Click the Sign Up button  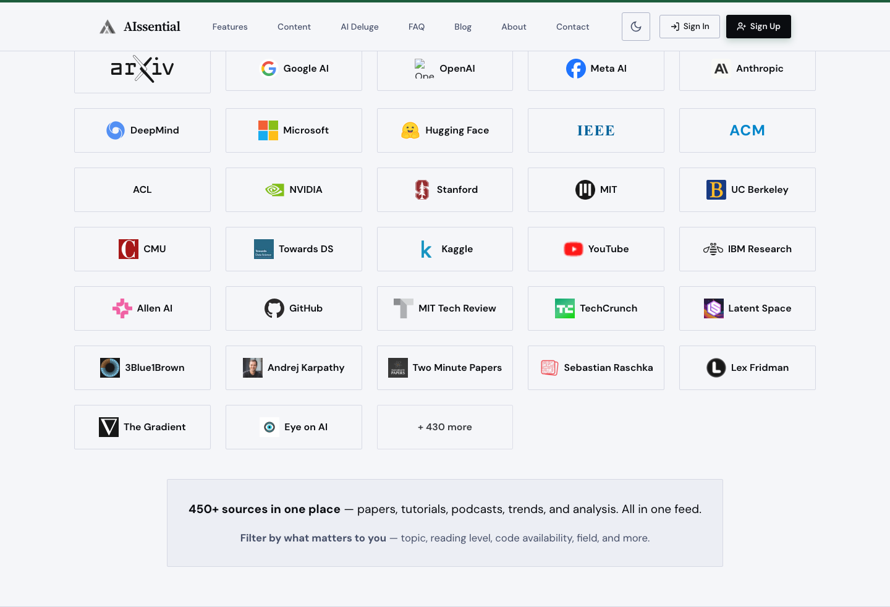[x=758, y=27]
